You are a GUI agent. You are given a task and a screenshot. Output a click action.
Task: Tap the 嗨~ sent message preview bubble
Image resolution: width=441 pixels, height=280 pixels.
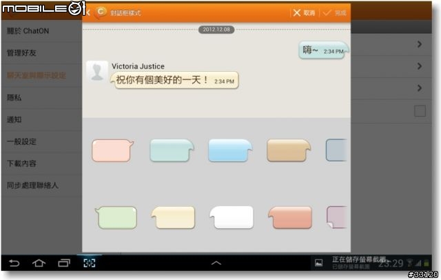point(323,50)
